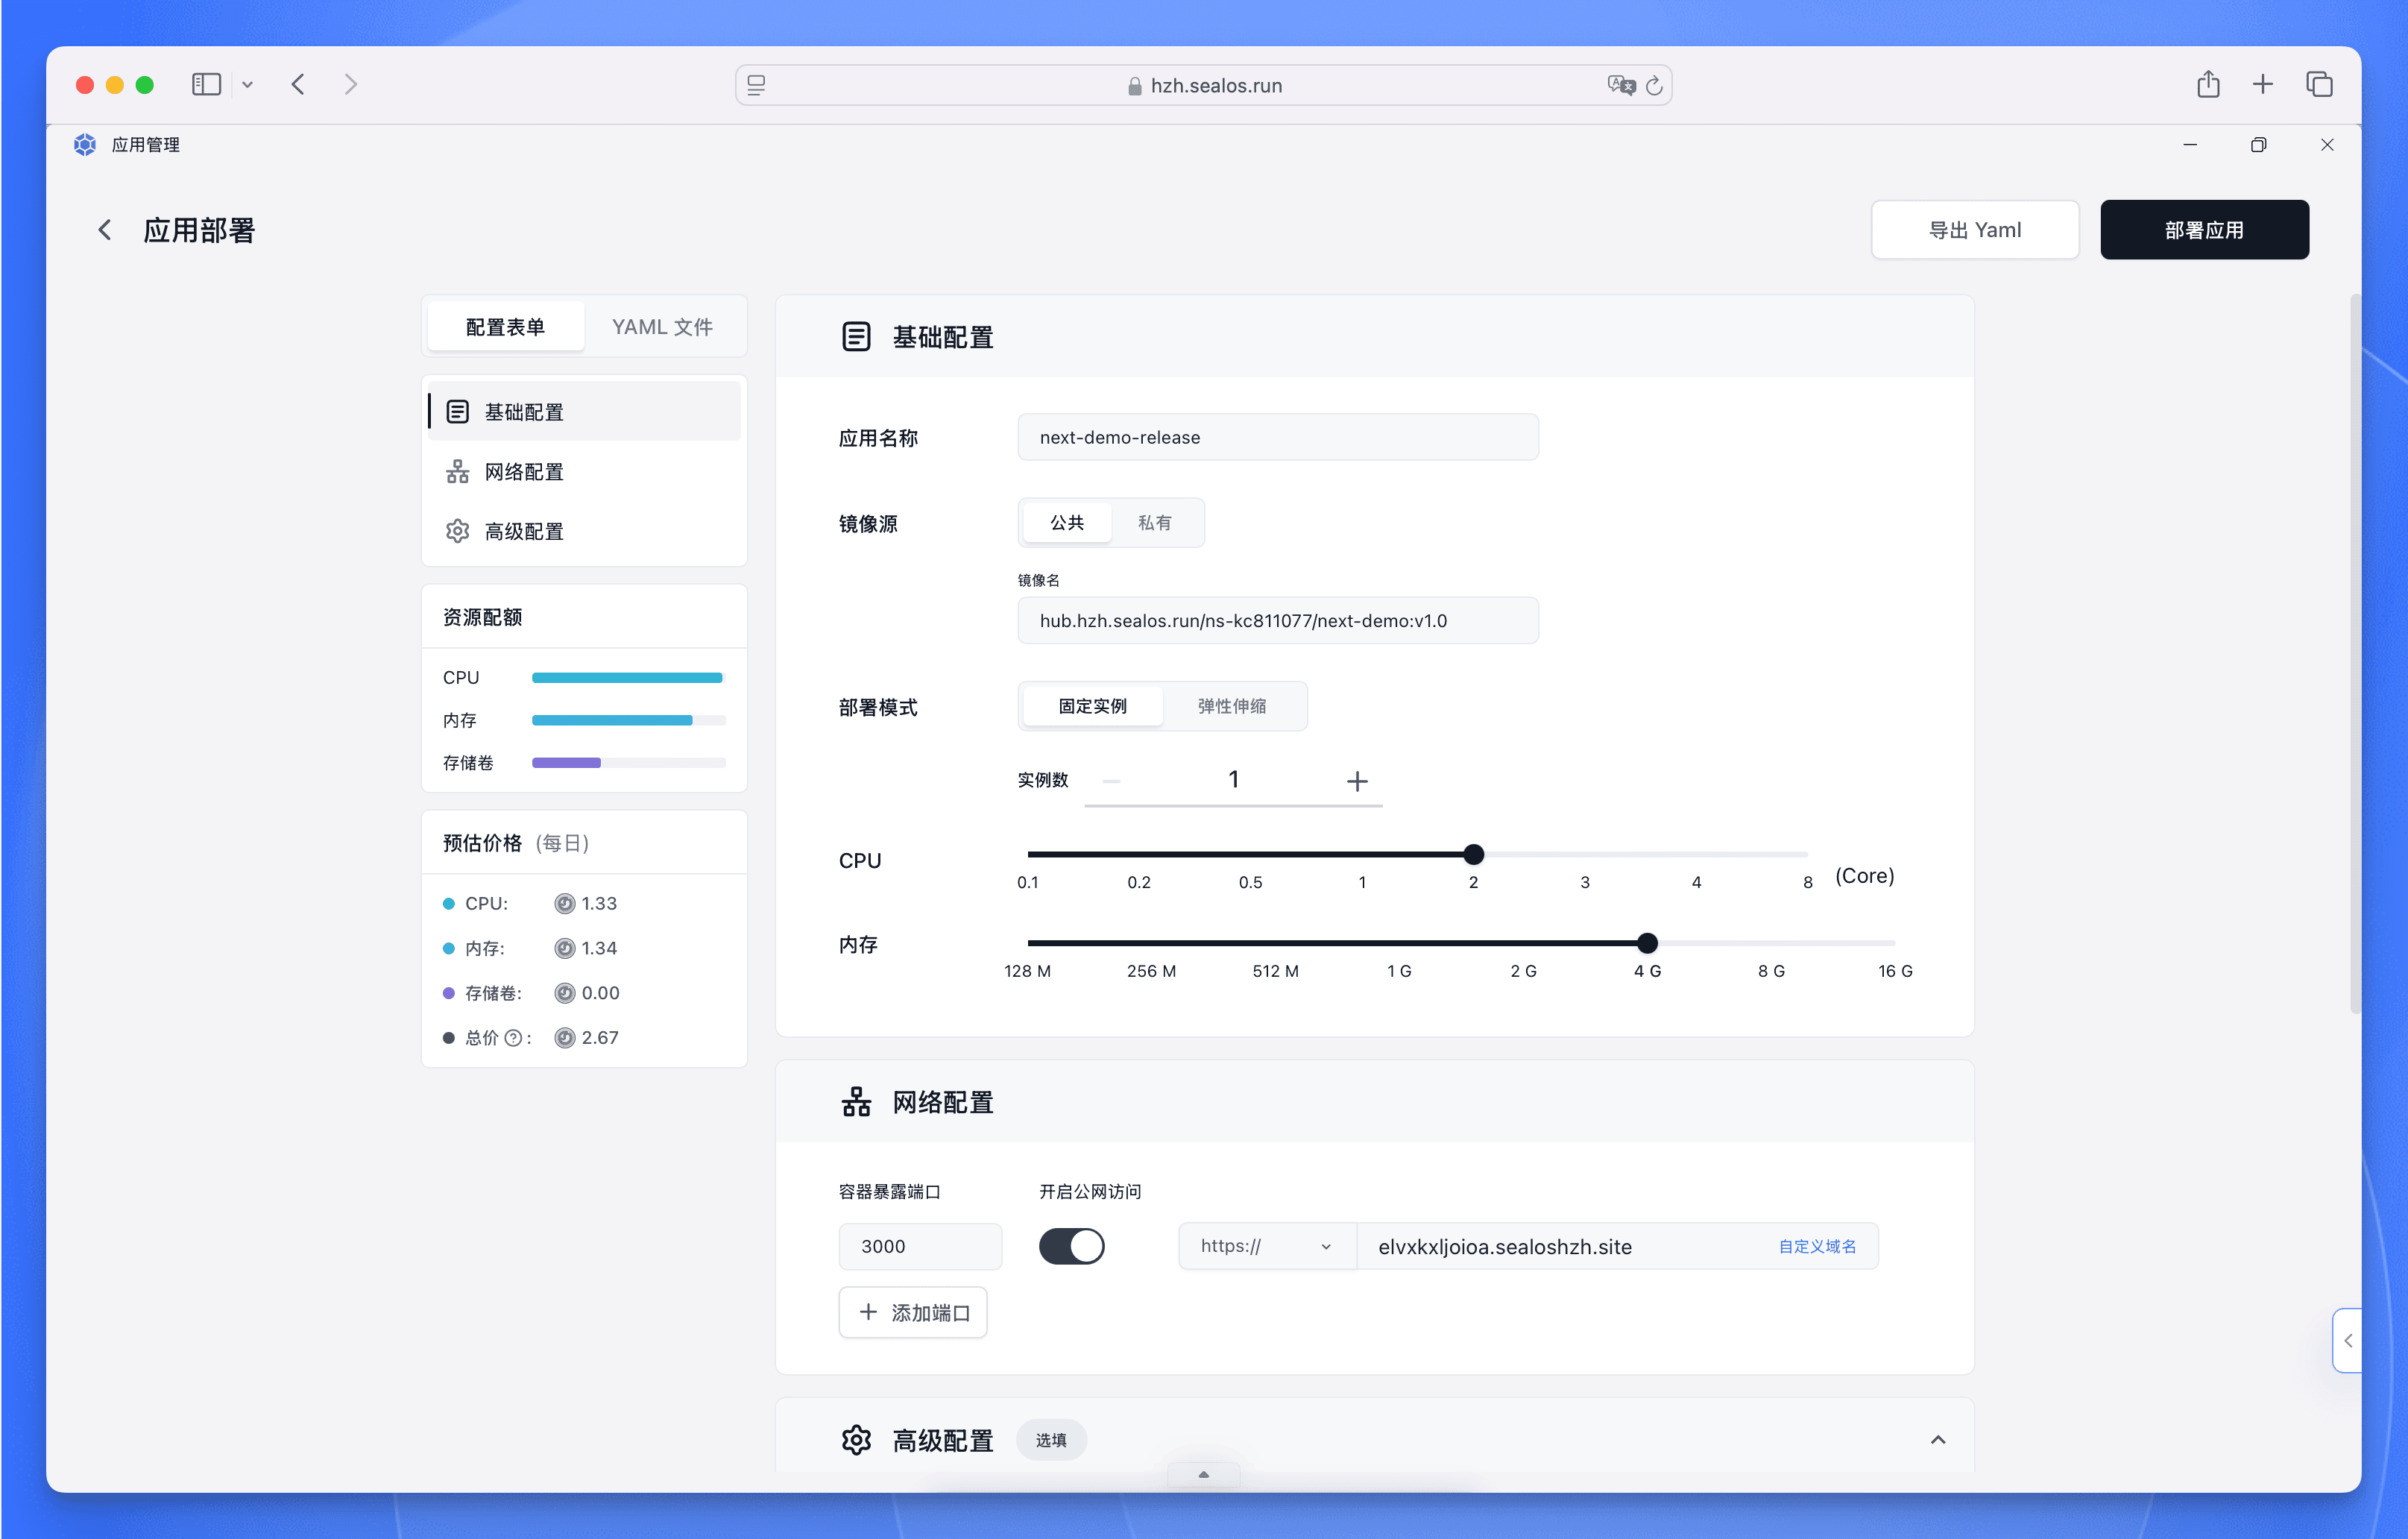Click the 镜像名 input field

point(1278,620)
